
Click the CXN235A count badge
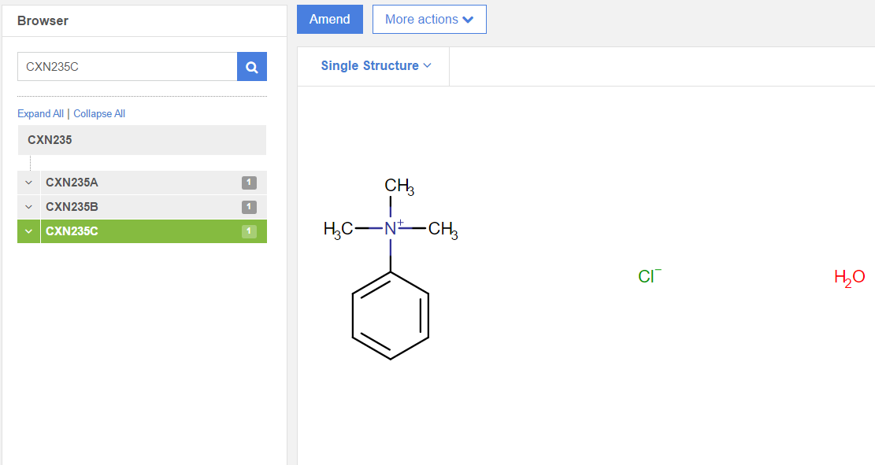[x=249, y=183]
